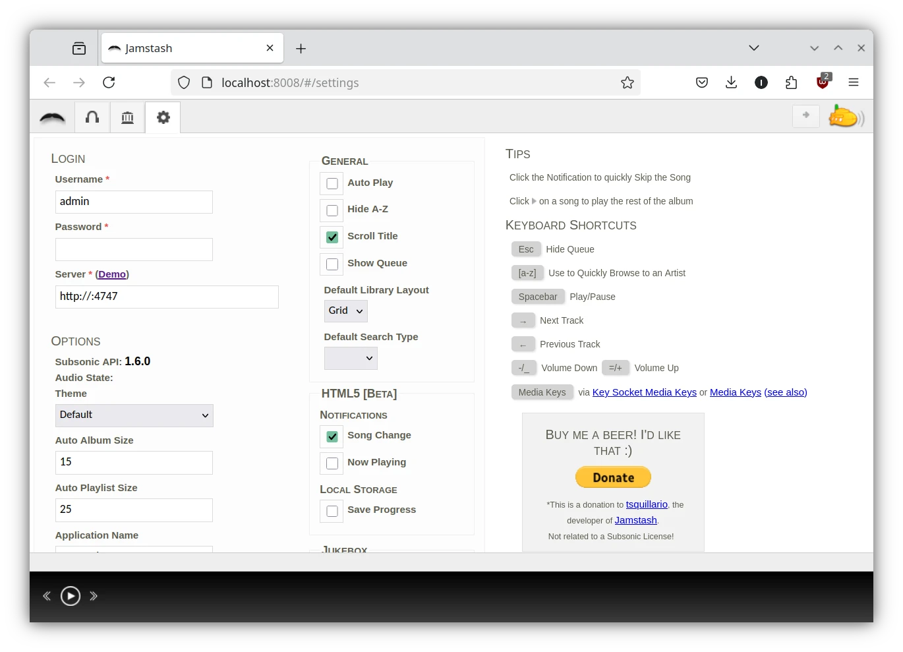
Task: Open the Key Socket Media Keys link
Action: (644, 392)
